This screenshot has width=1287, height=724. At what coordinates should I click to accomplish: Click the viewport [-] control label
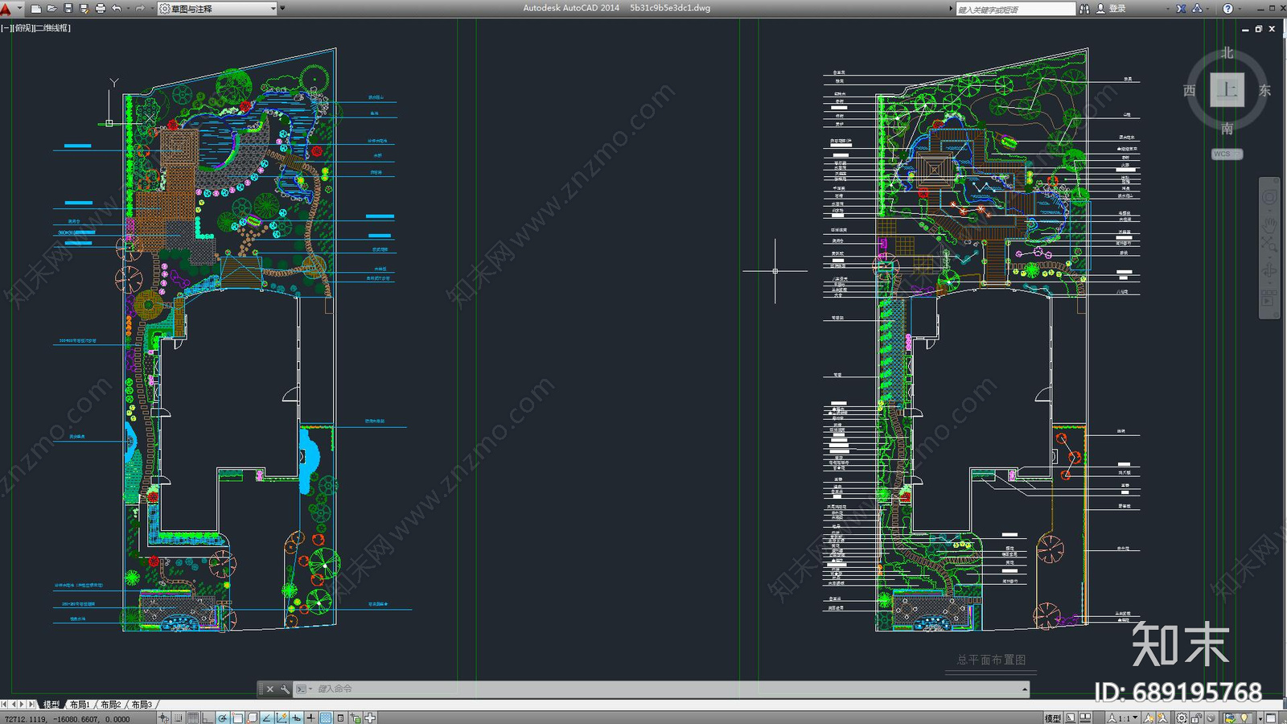click(6, 28)
